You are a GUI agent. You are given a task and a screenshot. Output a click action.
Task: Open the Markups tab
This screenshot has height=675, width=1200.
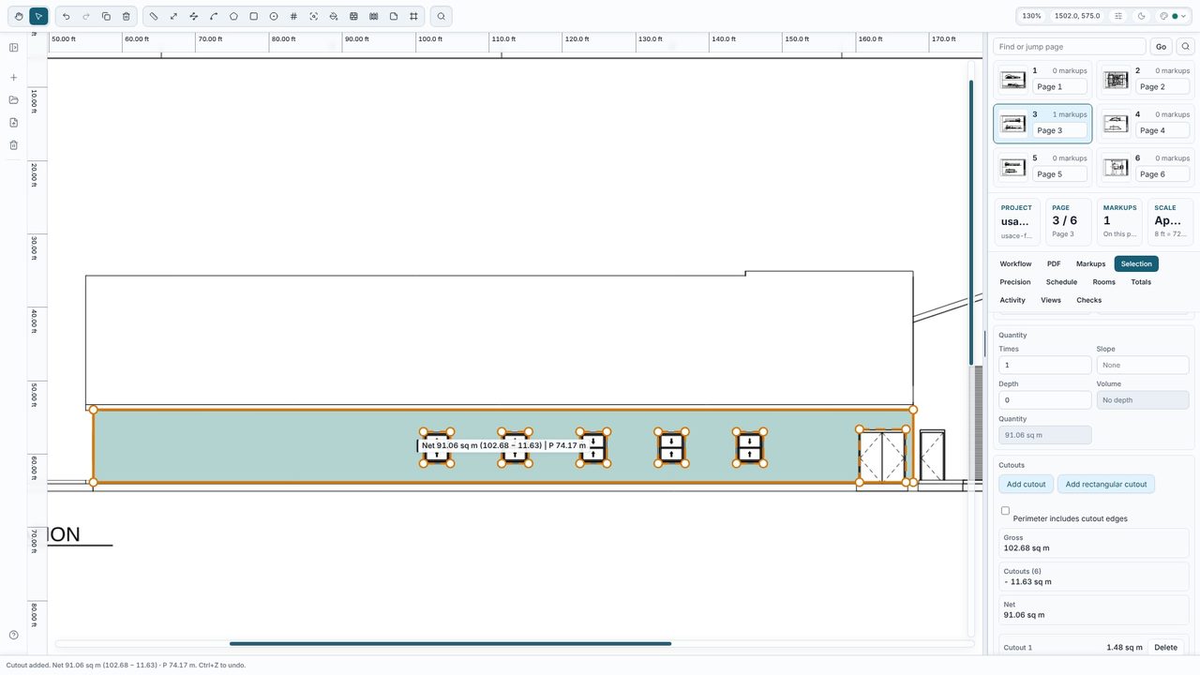[x=1090, y=264]
